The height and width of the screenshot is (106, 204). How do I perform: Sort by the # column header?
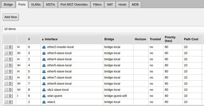pos(34,39)
